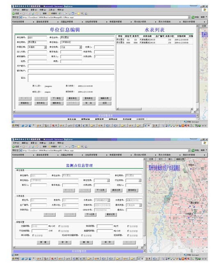Click 水表名称 column header in 水表列表
Image resolution: width=217 pixels, height=263 pixels.
(x=147, y=36)
